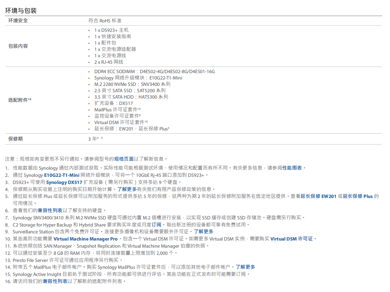Viewport: 390px width, 292px height.
Task: Open the Synology DX517 link
Action: pos(64,182)
